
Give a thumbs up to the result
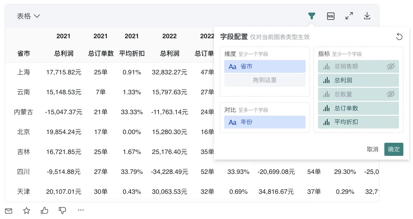pyautogui.click(x=45, y=211)
